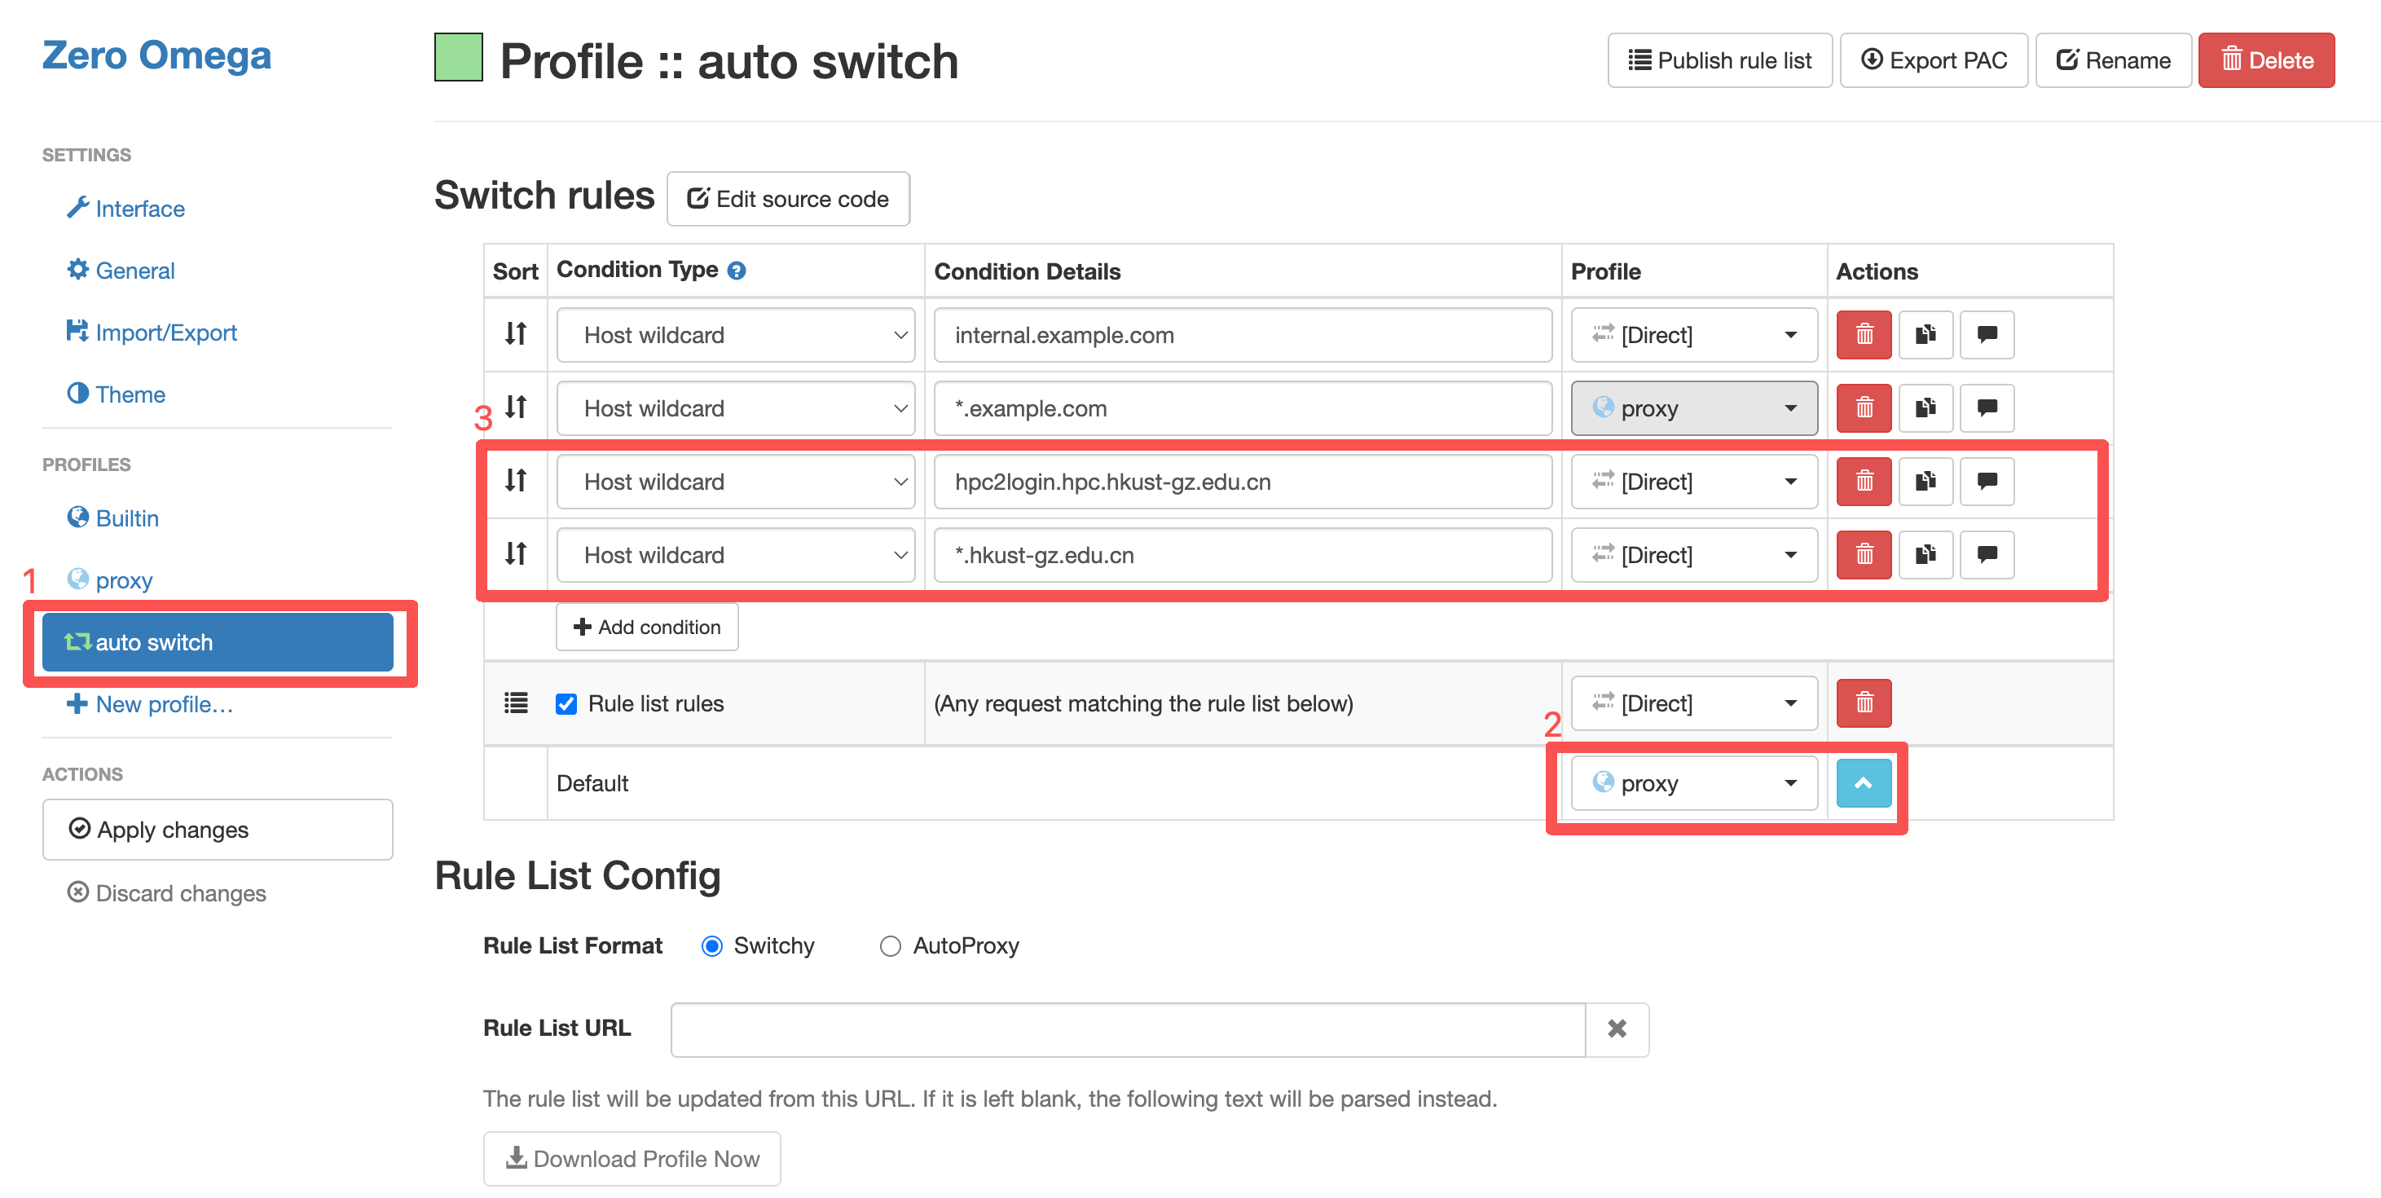This screenshot has height=1198, width=2381.
Task: Click the Add condition button
Action: [x=647, y=627]
